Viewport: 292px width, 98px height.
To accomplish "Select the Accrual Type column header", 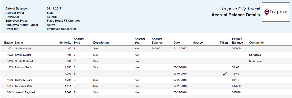I will coord(79,41).
